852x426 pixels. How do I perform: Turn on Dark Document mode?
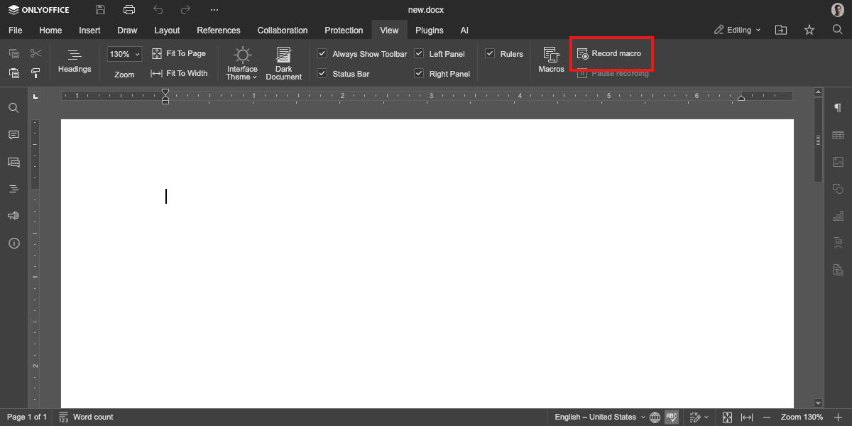point(283,62)
